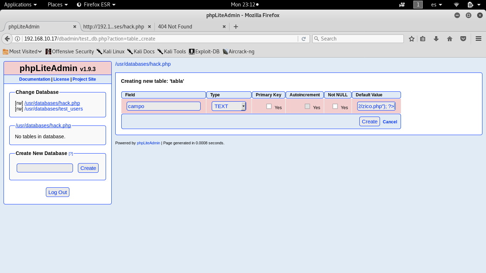Open the Firefox hamburger menu
This screenshot has height=273, width=486.
(x=479, y=39)
